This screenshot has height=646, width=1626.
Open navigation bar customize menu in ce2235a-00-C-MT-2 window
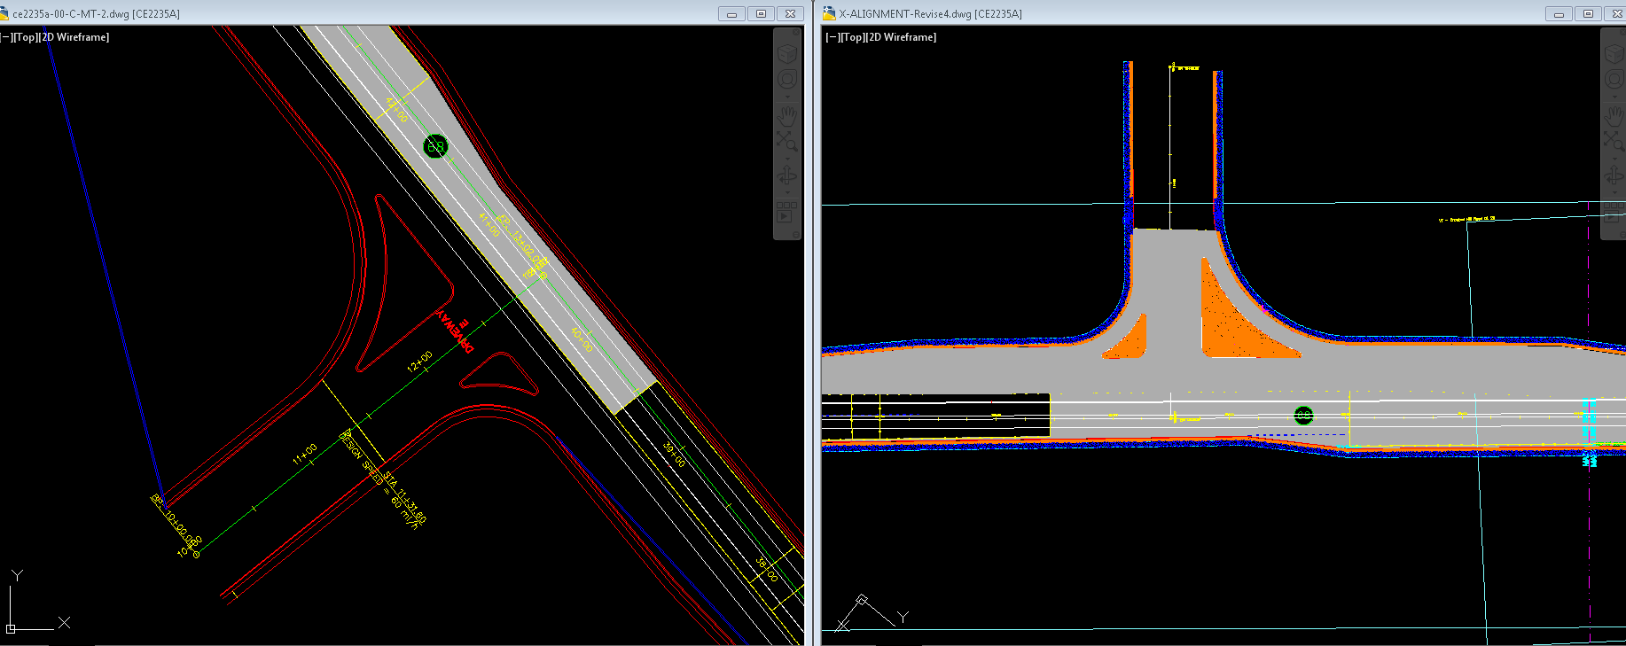(795, 233)
